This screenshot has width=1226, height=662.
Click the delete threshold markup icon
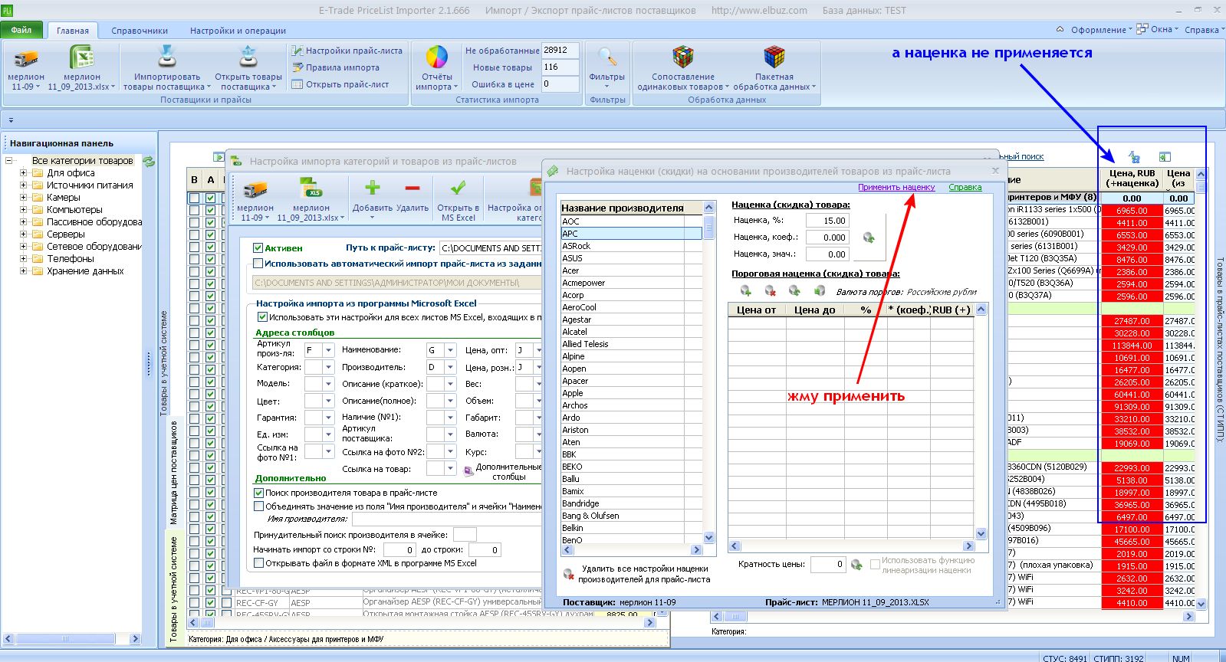coord(770,290)
